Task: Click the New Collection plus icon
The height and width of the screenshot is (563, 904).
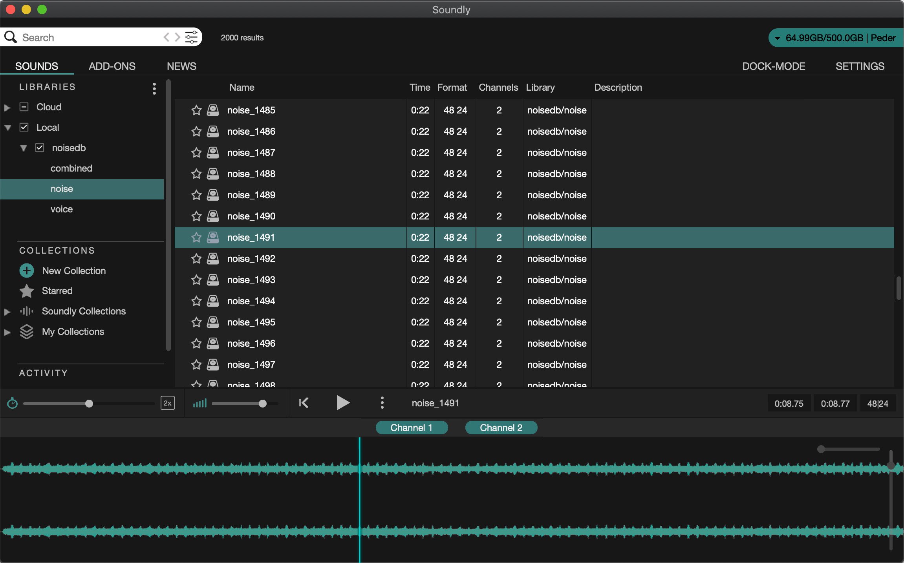Action: (x=26, y=271)
